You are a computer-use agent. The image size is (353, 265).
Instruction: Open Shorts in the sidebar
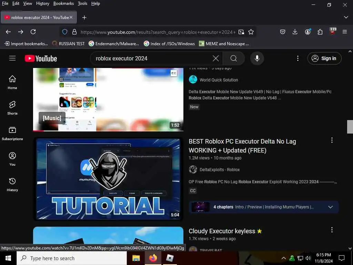[x=12, y=108]
